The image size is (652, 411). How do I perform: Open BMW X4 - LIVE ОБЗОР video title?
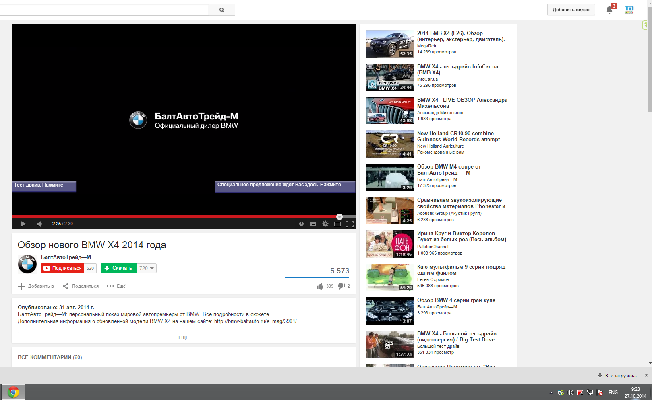tap(462, 103)
